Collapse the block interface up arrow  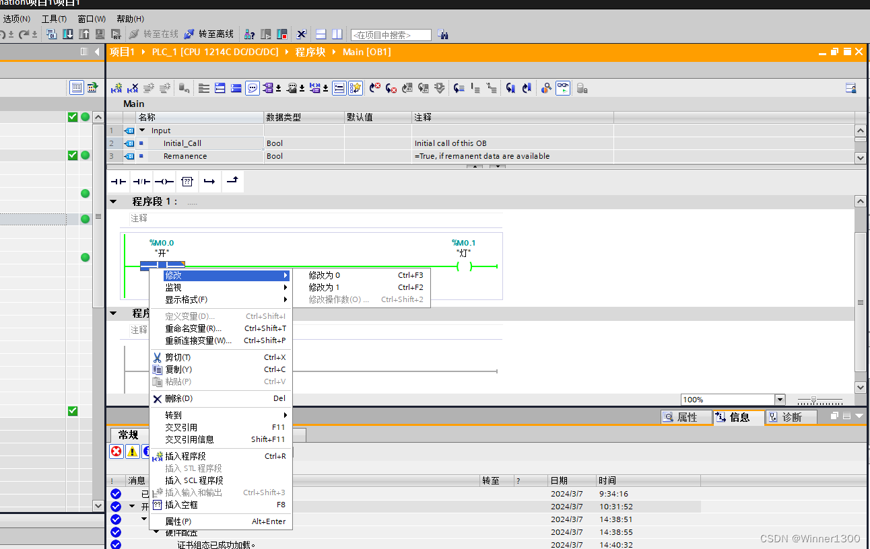coord(475,166)
